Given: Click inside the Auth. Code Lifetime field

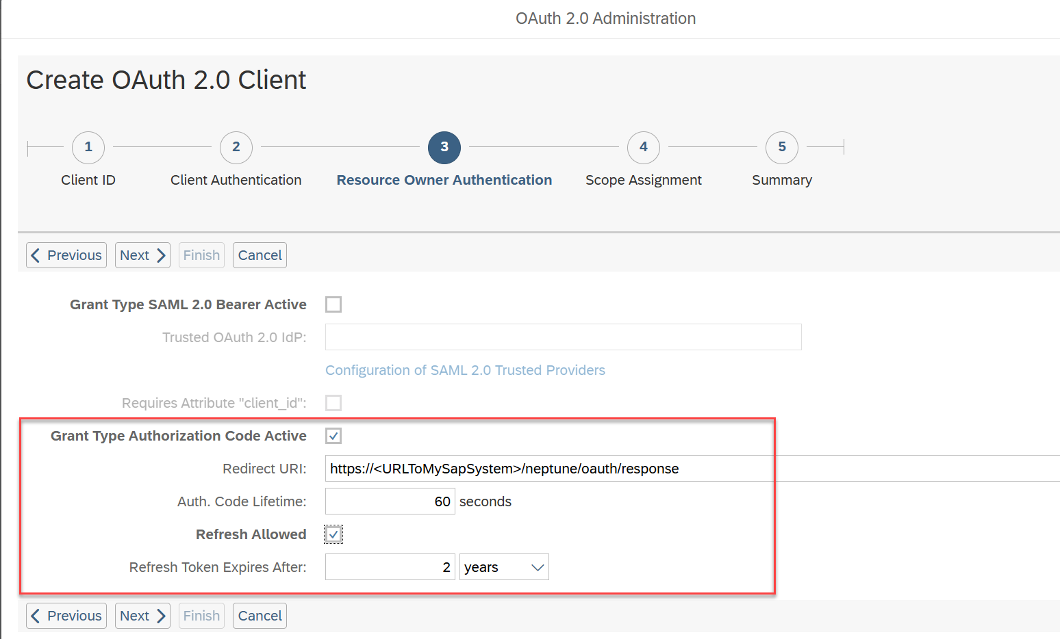Looking at the screenshot, I should click(x=390, y=501).
